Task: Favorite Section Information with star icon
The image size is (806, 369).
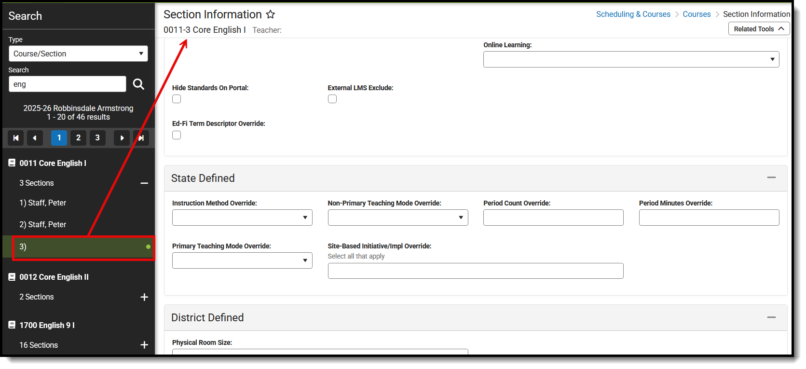Action: coord(271,14)
